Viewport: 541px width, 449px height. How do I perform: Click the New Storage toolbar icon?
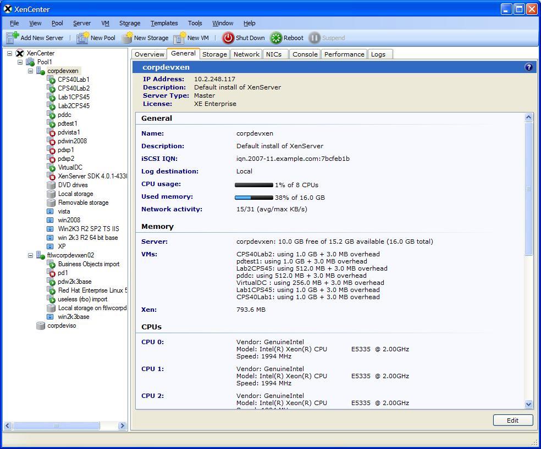click(x=127, y=38)
